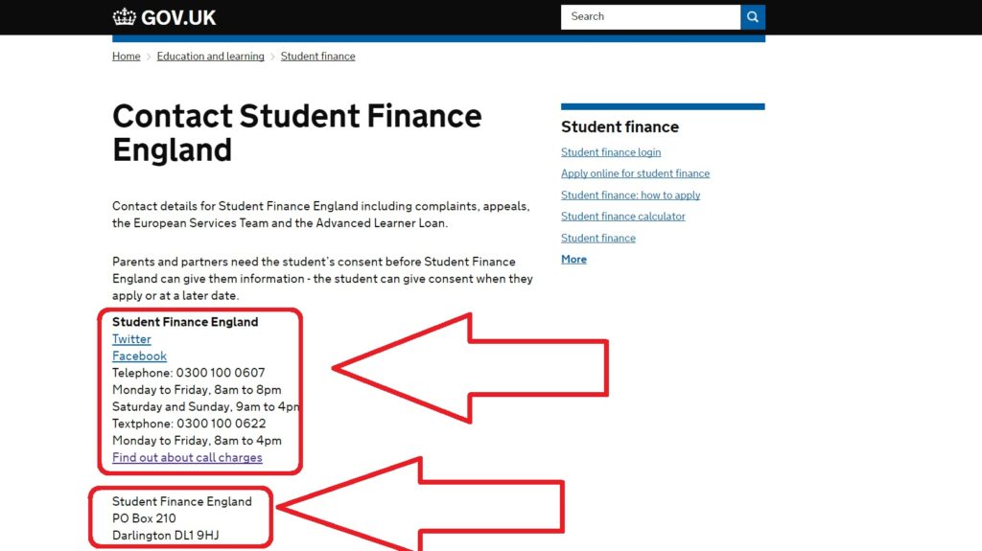Click the Contact Student Finance England heading
Viewport: 982px width, 551px height.
pos(297,133)
